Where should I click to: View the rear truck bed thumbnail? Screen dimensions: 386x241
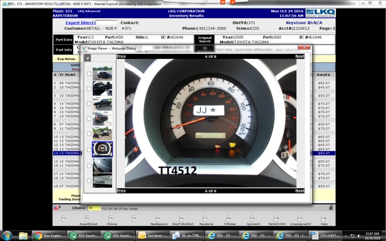pyautogui.click(x=102, y=118)
